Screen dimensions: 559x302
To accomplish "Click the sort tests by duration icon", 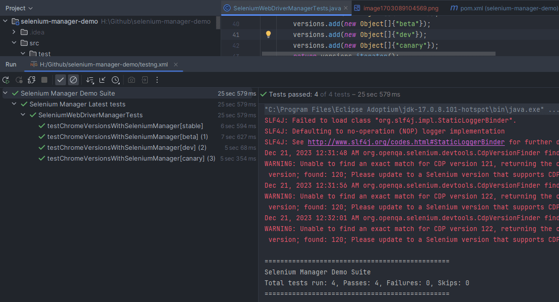I will (x=90, y=80).
